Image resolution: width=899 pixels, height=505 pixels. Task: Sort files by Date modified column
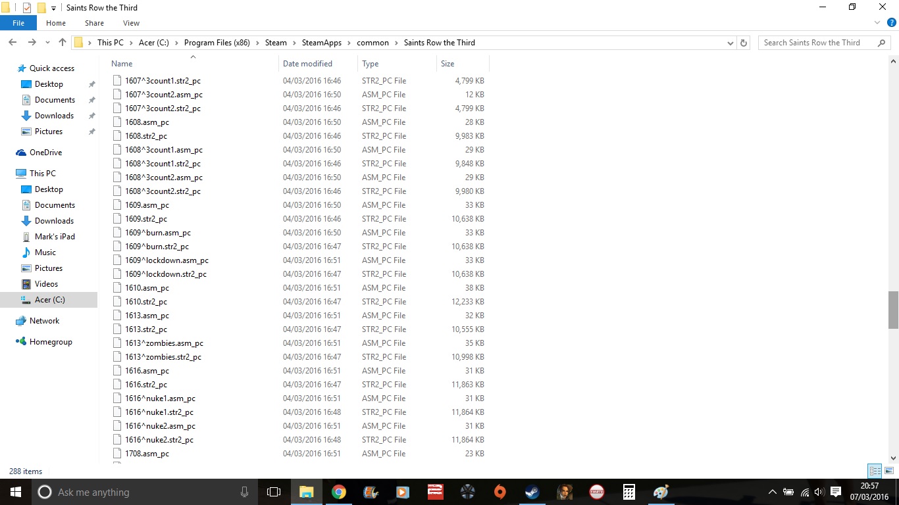(307, 64)
